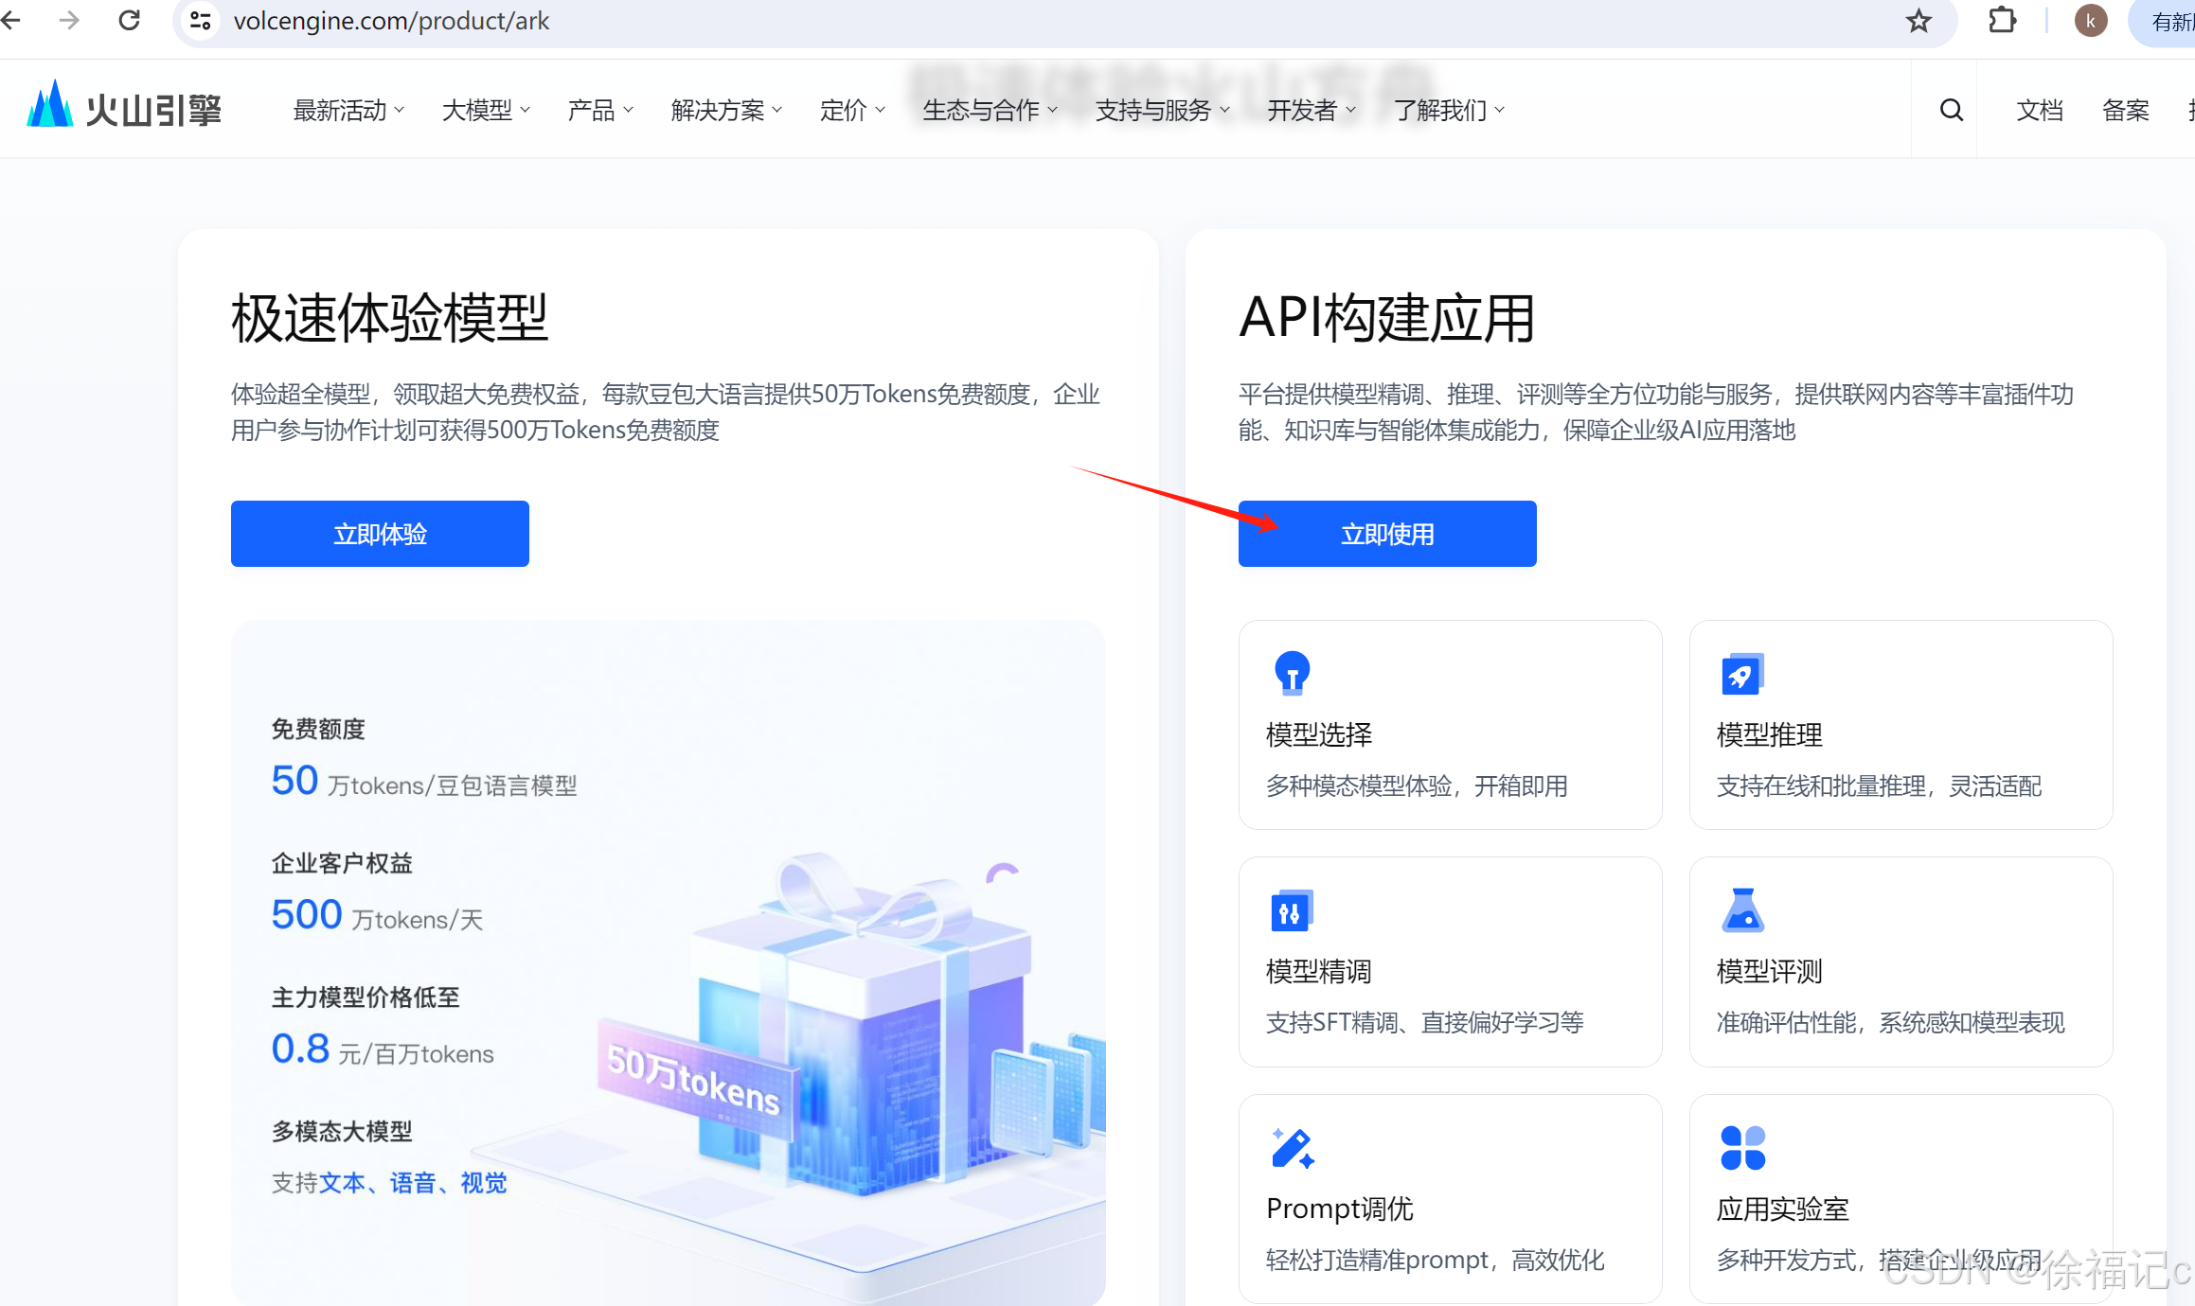Click the 模型推理 rocket icon
2195x1306 pixels.
click(x=1741, y=675)
